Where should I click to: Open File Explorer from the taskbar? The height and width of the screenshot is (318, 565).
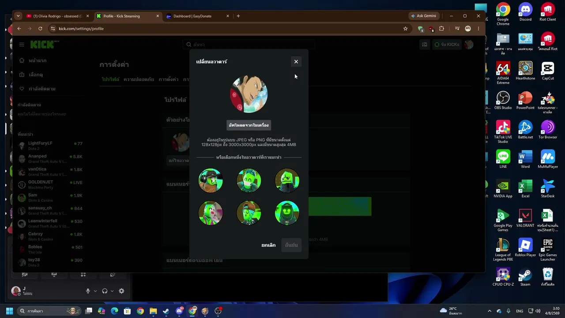[153, 311]
